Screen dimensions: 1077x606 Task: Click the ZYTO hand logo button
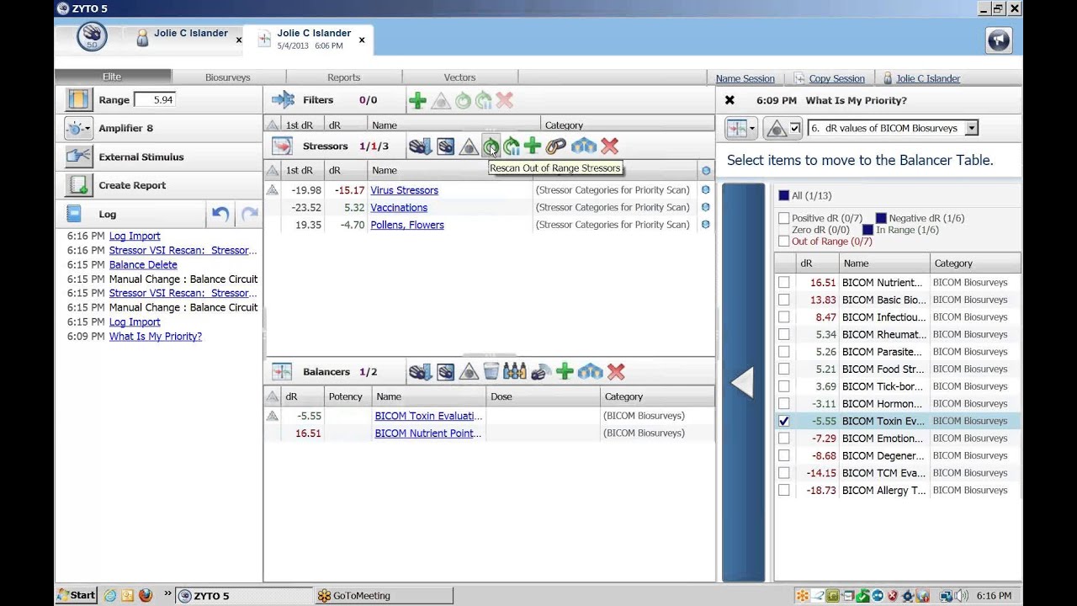point(92,37)
